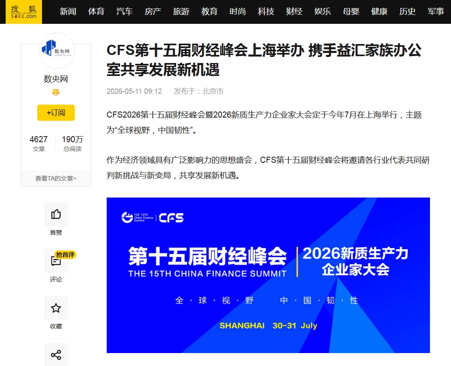Go to the 历史 section

(x=407, y=11)
